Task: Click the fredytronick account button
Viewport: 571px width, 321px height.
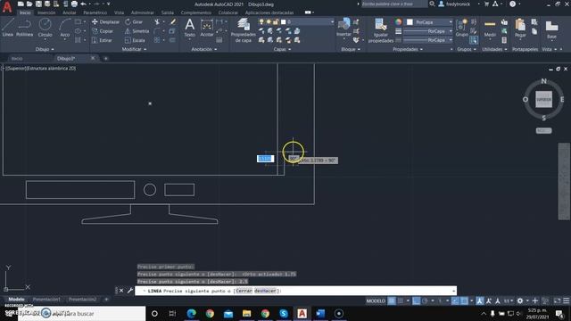Action: [454, 4]
